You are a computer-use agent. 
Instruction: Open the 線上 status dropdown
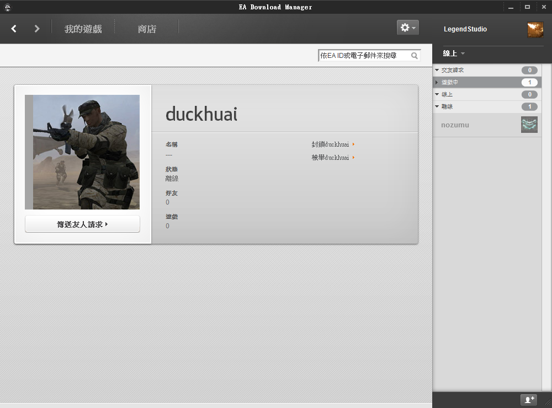454,53
